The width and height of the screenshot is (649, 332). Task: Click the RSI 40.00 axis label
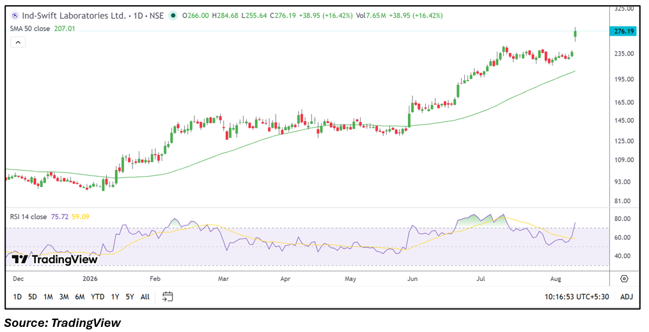623,256
